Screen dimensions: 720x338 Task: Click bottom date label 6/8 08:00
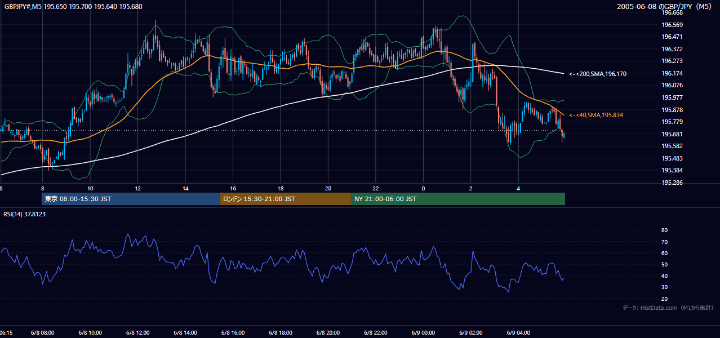(43, 333)
